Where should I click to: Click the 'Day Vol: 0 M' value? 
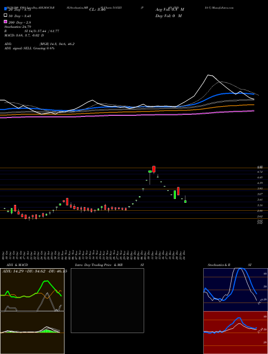[x=168, y=16]
